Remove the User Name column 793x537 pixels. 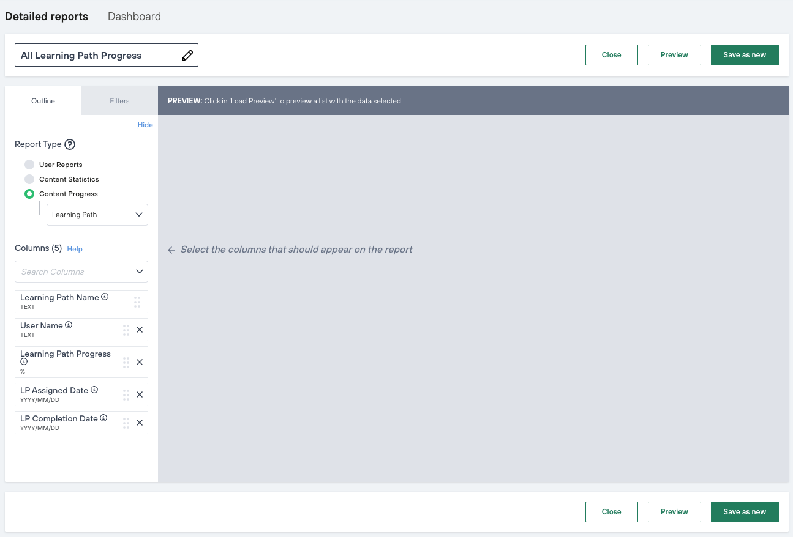140,330
